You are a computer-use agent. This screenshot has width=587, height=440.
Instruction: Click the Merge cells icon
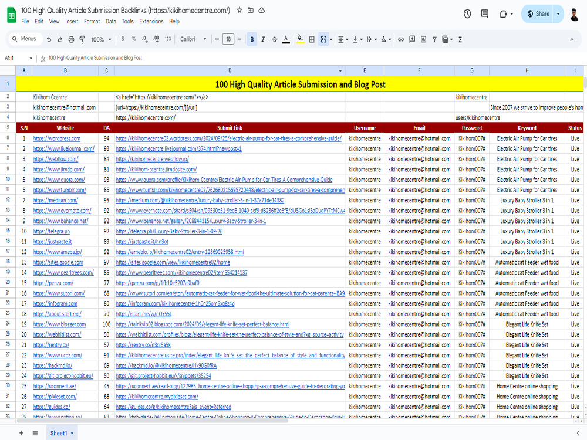click(x=323, y=39)
